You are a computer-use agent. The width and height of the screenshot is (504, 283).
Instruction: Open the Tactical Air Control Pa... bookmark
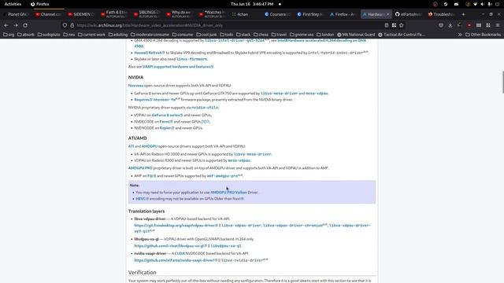pyautogui.click(x=402, y=35)
